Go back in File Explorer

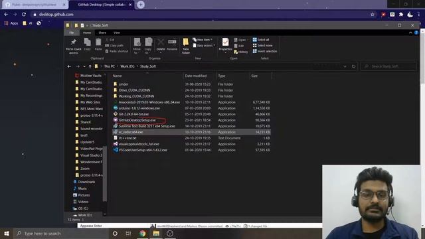point(69,66)
